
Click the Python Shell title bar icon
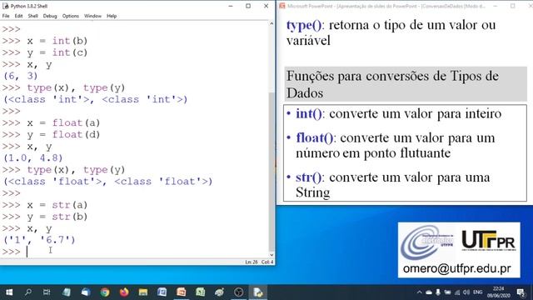pyautogui.click(x=5, y=6)
